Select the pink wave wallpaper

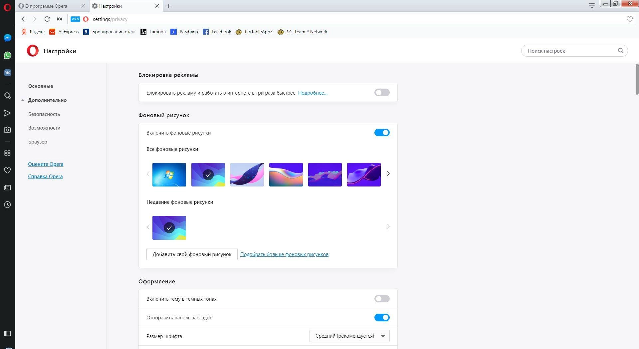pyautogui.click(x=247, y=174)
